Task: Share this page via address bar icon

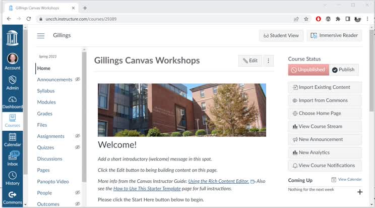Action: [x=296, y=19]
